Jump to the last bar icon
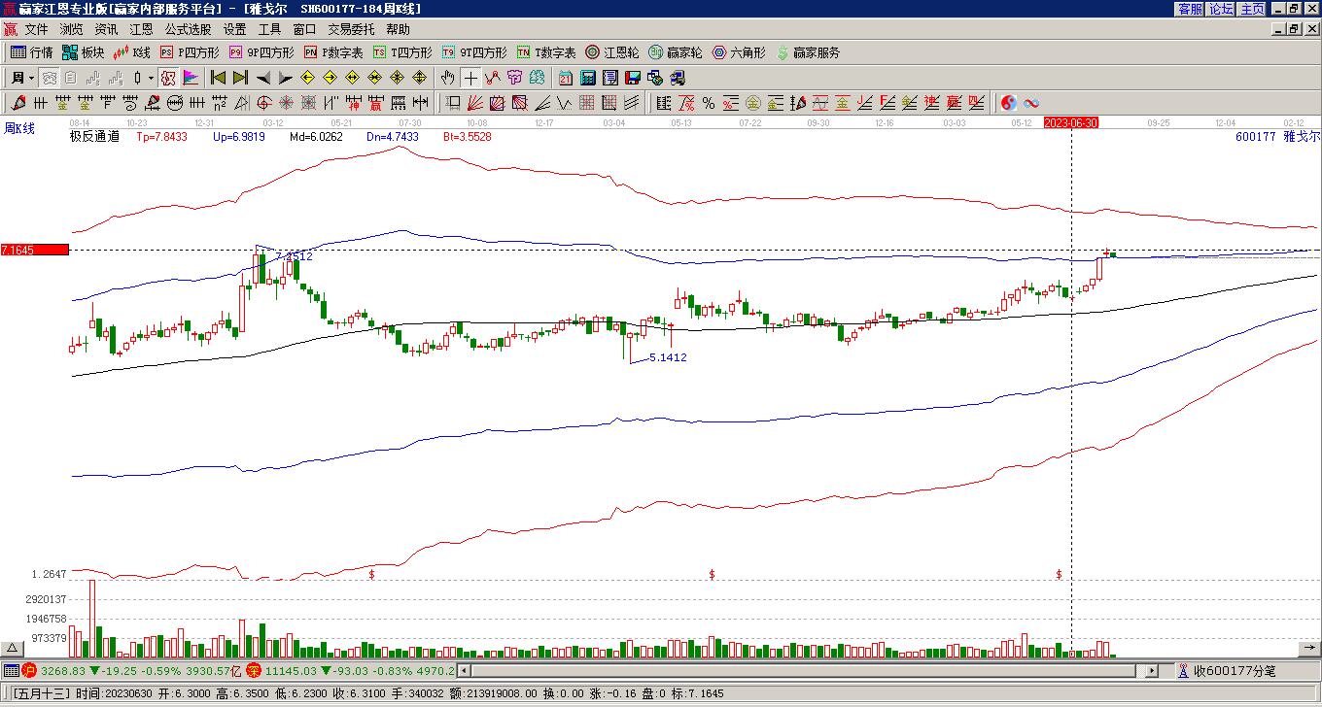 [240, 78]
